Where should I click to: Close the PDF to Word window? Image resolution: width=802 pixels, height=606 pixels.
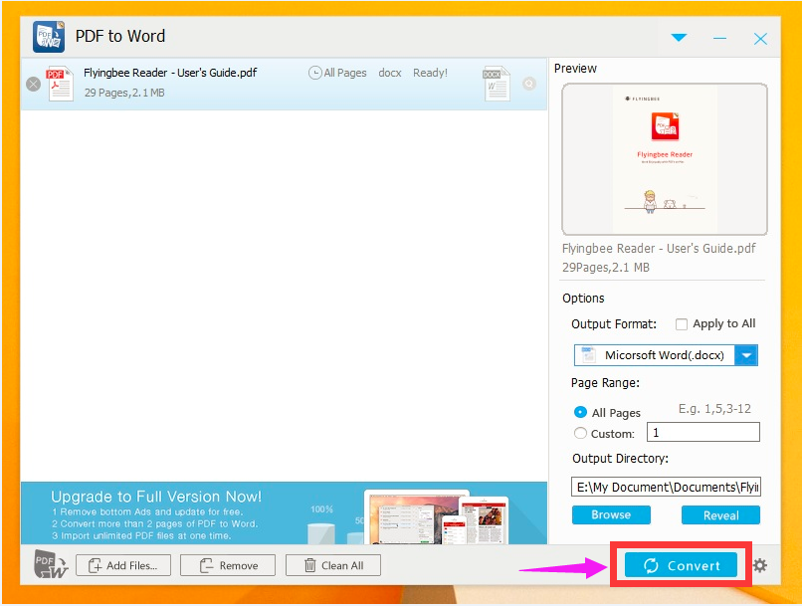[760, 39]
